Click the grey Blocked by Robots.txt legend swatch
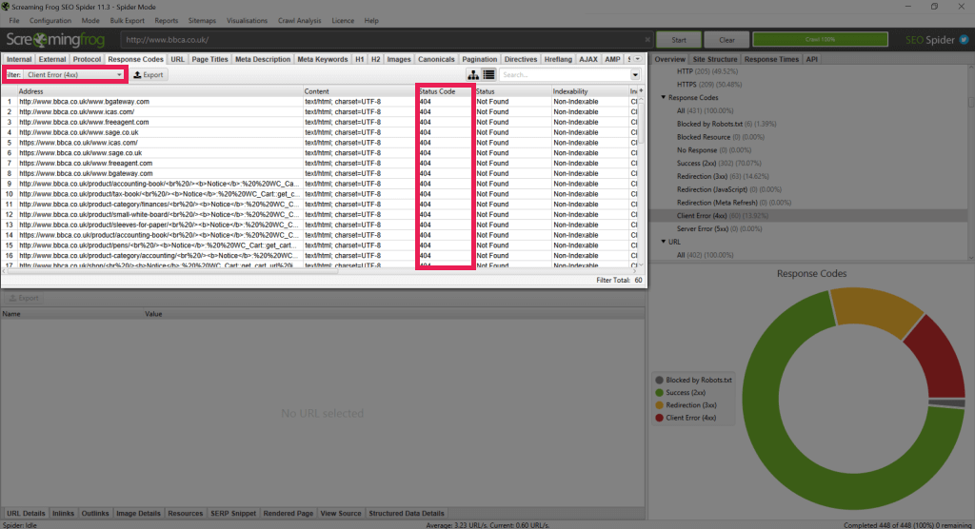975x529 pixels. 659,380
